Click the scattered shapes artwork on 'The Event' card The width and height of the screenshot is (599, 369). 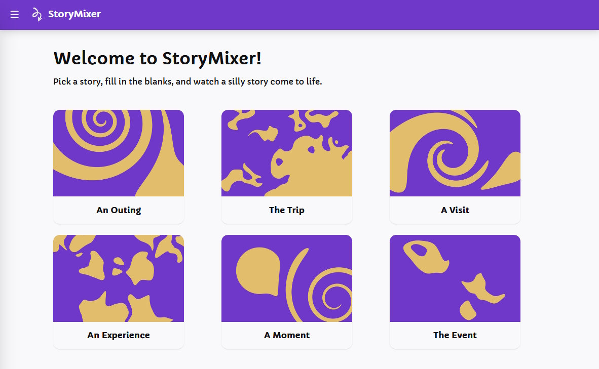455,278
